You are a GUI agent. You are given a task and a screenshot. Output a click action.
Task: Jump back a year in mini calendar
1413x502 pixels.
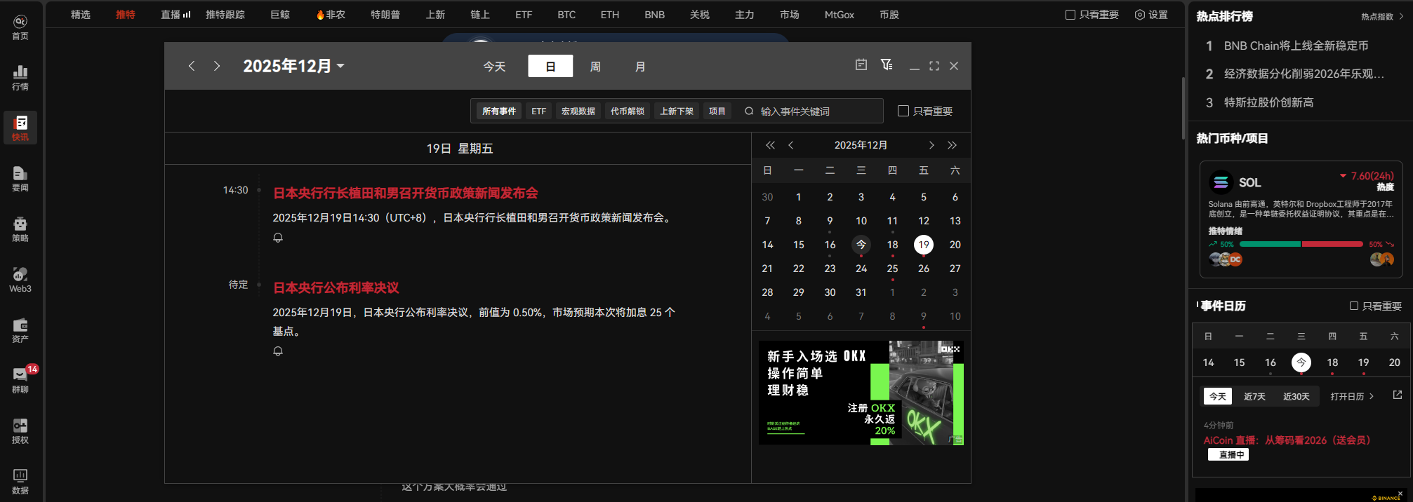tap(770, 145)
